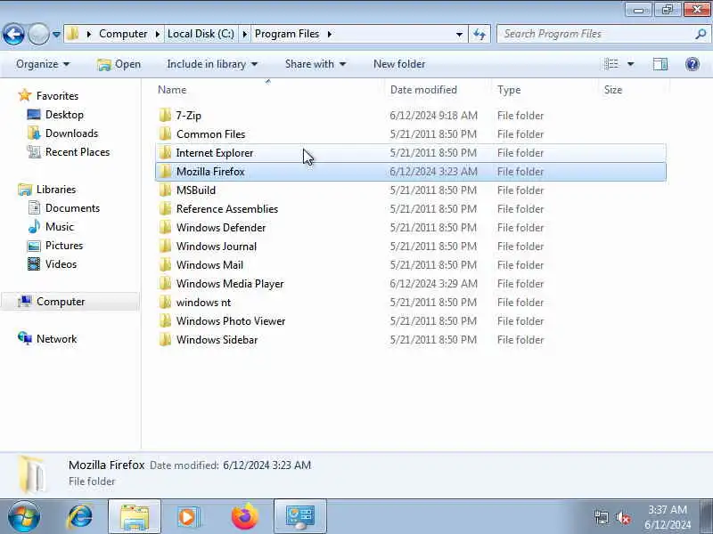713x534 pixels.
Task: Click the 6/12/2024 9:18 AM date cell
Action: click(433, 116)
